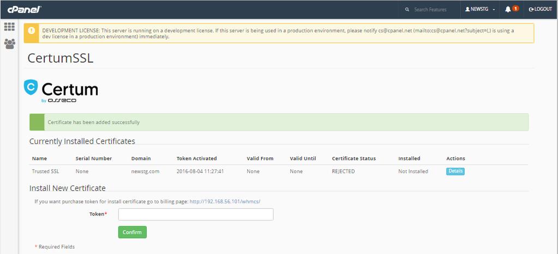
Task: Click the Actions column header
Action: [x=455, y=158]
